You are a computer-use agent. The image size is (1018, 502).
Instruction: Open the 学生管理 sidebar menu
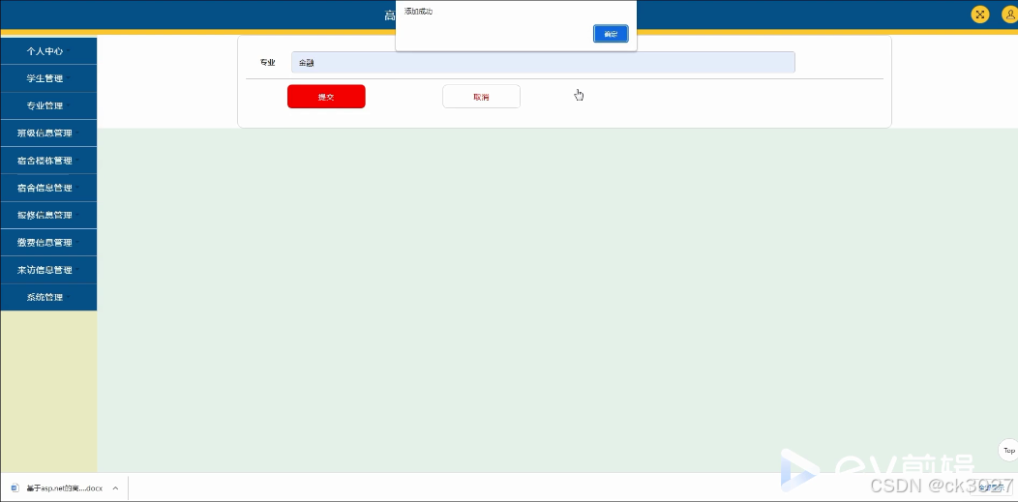[x=48, y=77]
